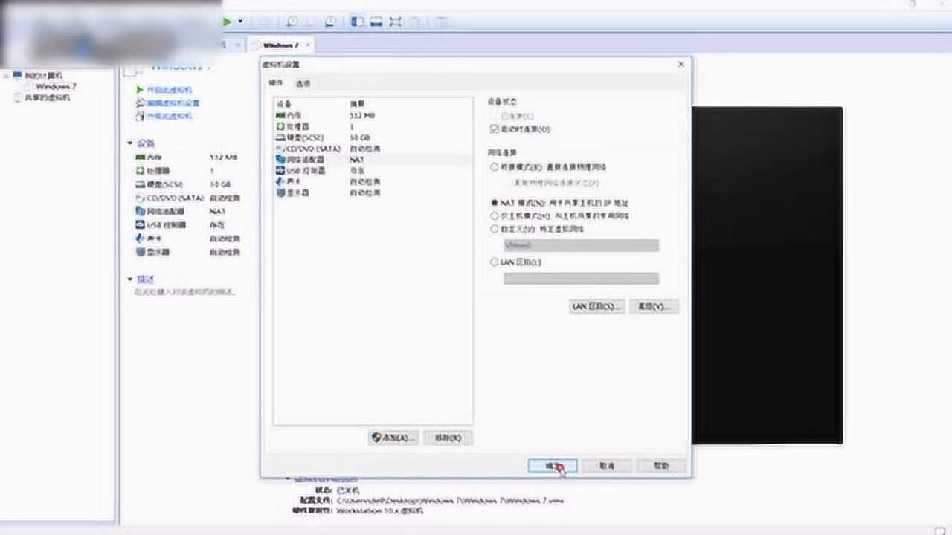Click the 确定 (OK) button

[x=553, y=466]
